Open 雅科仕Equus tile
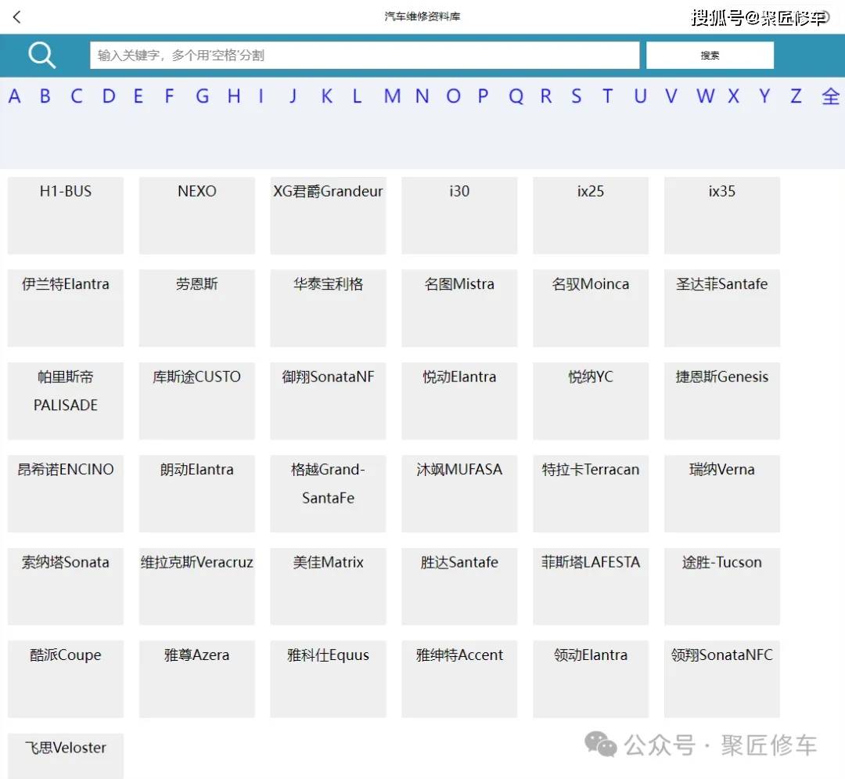This screenshot has height=779, width=845. [x=328, y=680]
